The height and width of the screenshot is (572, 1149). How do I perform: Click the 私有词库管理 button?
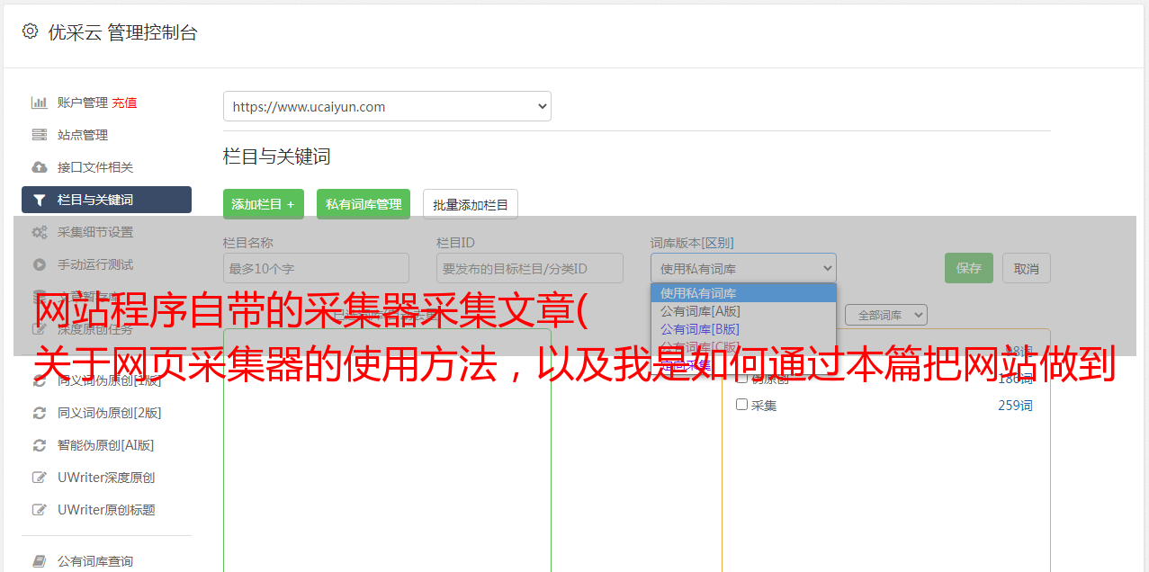[364, 204]
